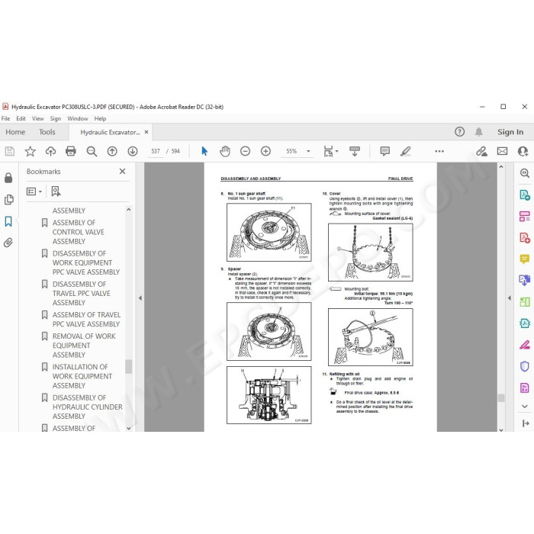Open Organize Pages tool in right pane
The height and width of the screenshot is (534, 534).
point(525,216)
